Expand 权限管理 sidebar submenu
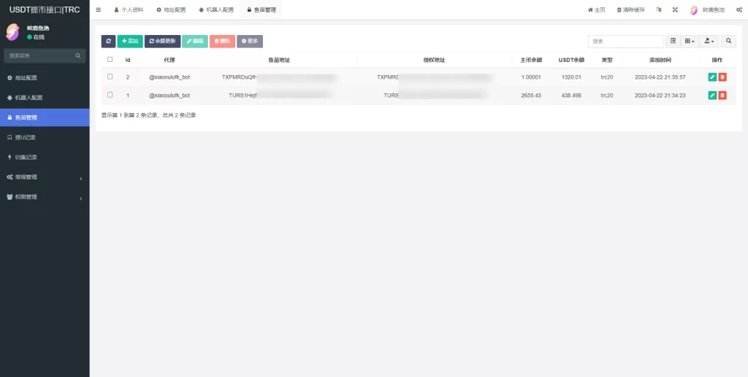 (x=45, y=197)
